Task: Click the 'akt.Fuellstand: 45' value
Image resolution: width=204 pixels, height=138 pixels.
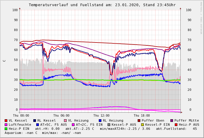Action: [177, 129]
